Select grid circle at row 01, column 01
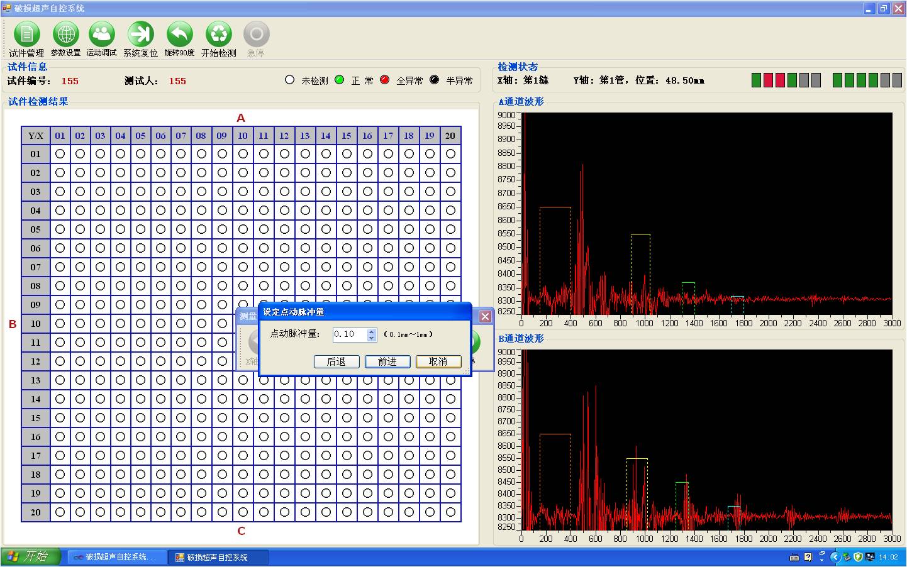The image size is (907, 567). pyautogui.click(x=60, y=154)
